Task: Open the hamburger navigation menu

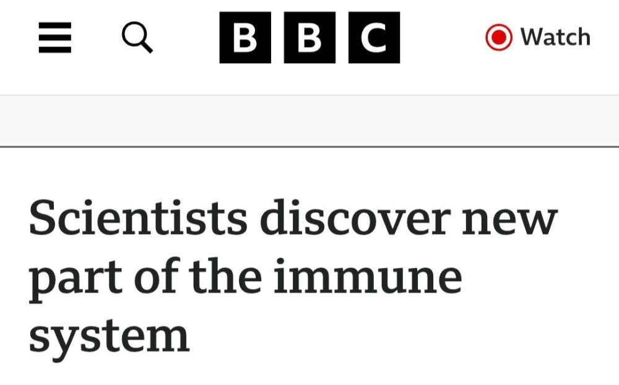Action: tap(54, 38)
